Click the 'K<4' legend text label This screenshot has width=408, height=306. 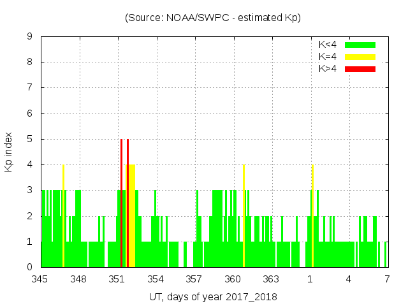(328, 45)
